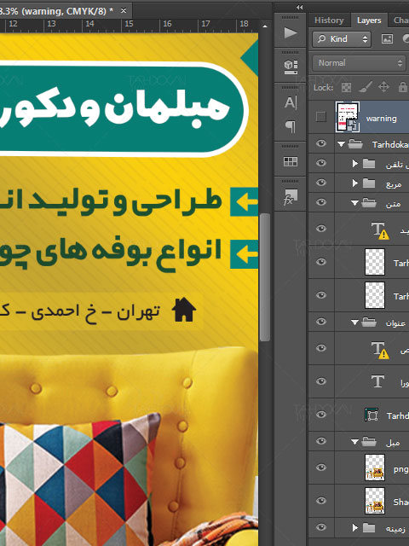Open the 3D panel cube icon
The width and height of the screenshot is (409, 546).
coord(291,67)
